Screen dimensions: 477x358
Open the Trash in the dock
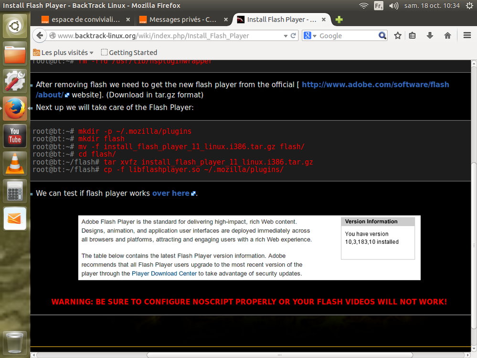coord(15,343)
